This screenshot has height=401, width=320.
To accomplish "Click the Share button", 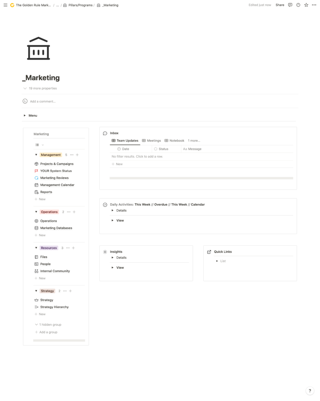I will click(x=280, y=5).
